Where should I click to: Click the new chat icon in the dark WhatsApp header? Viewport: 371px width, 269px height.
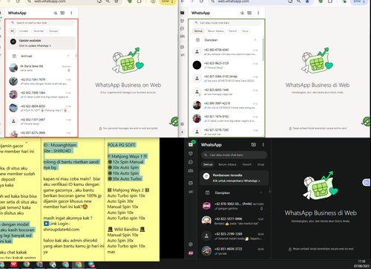[x=254, y=145]
